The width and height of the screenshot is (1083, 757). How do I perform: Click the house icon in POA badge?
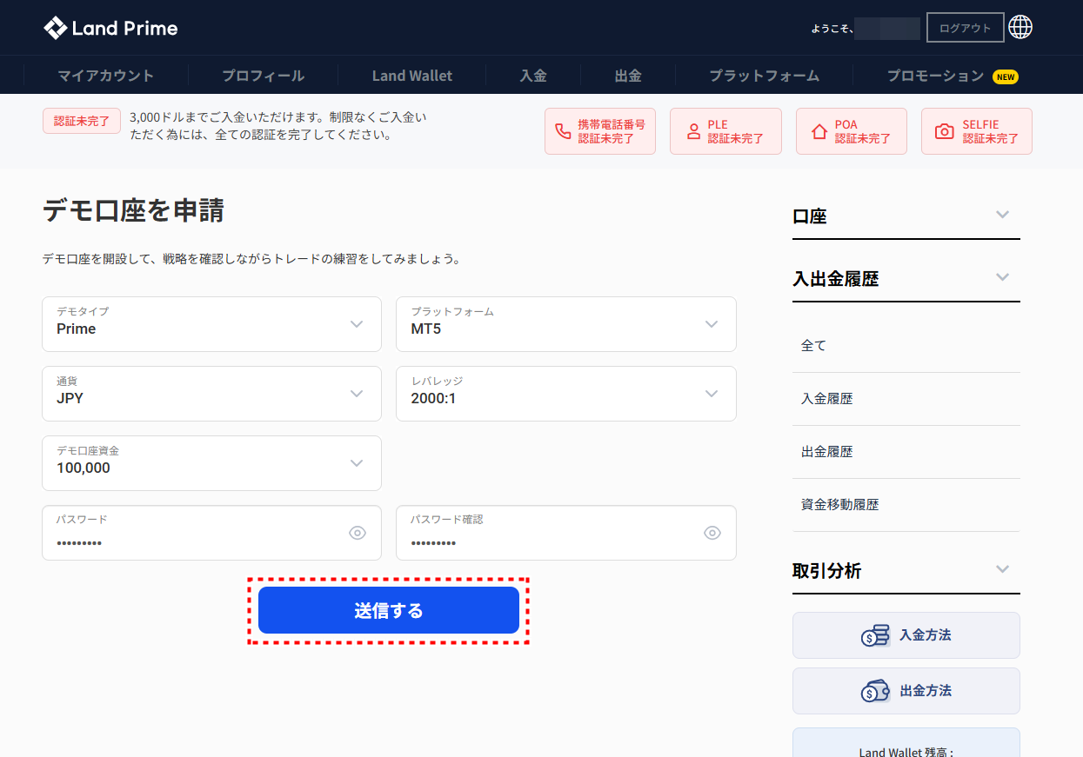point(819,131)
